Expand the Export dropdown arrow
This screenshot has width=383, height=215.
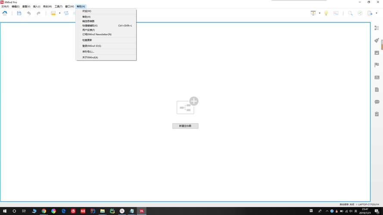[376, 13]
